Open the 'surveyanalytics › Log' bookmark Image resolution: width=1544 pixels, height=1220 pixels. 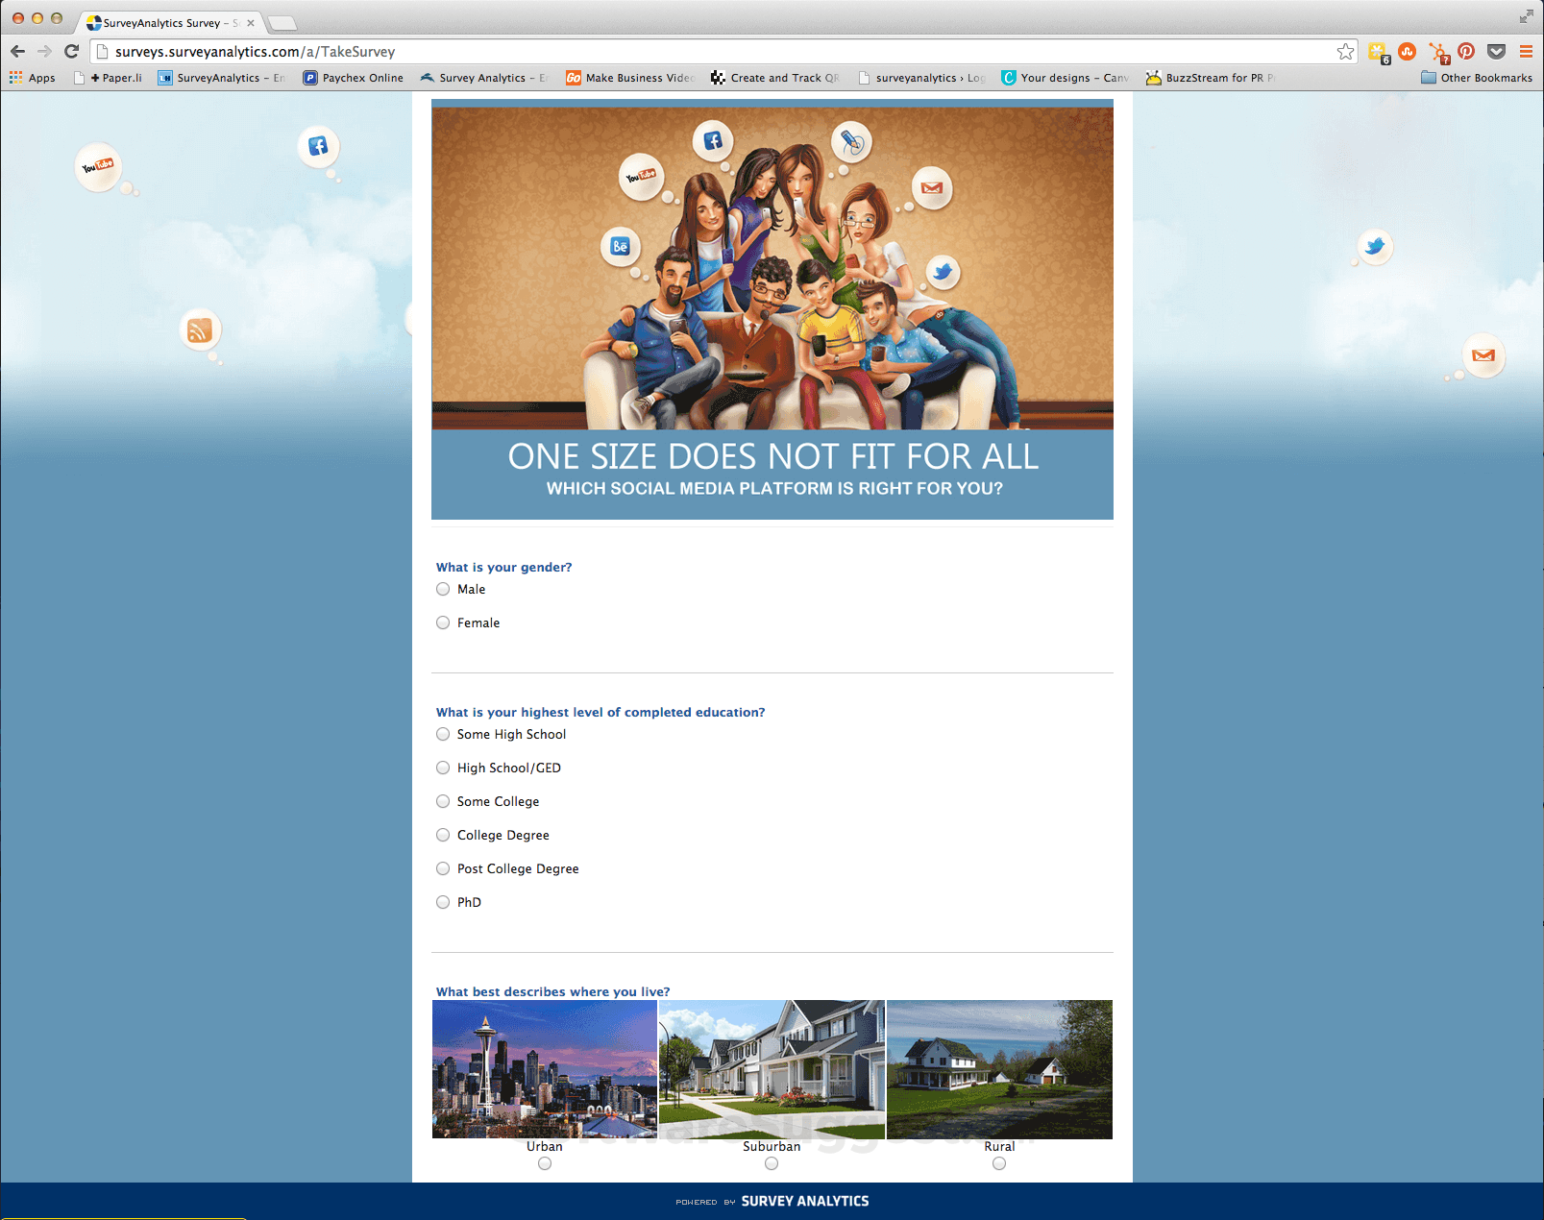tap(920, 78)
